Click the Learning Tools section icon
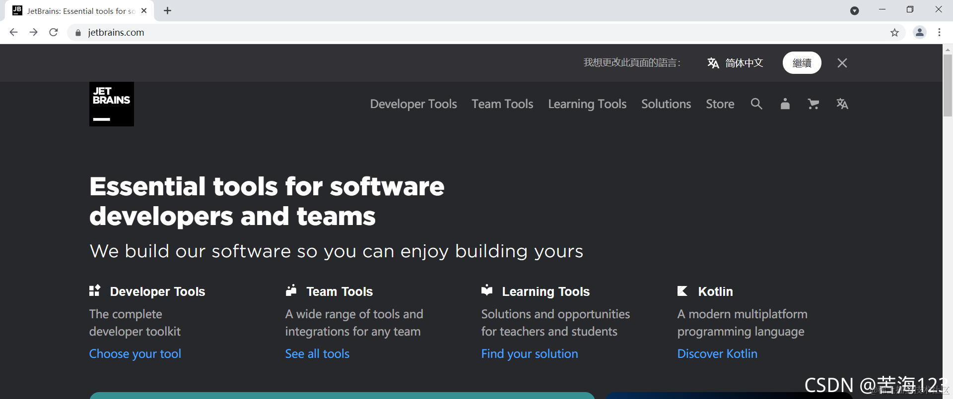953x399 pixels. pyautogui.click(x=487, y=290)
